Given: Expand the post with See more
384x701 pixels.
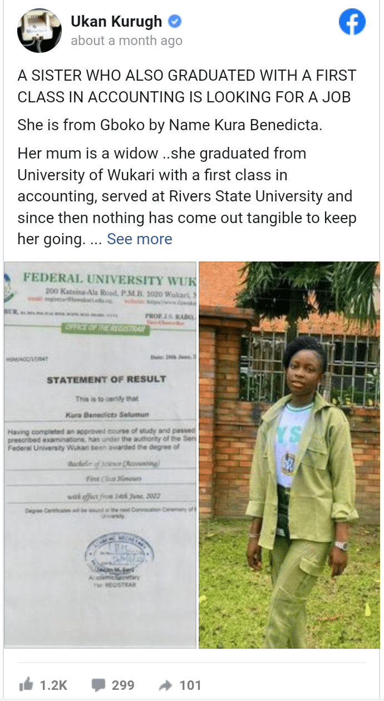Looking at the screenshot, I should 139,239.
